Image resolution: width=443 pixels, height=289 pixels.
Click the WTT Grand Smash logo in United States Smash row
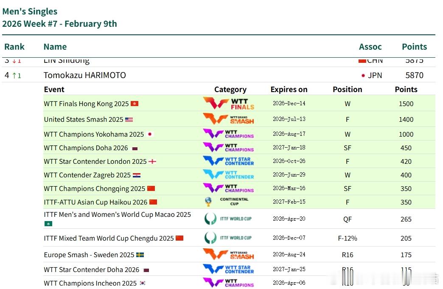point(229,119)
